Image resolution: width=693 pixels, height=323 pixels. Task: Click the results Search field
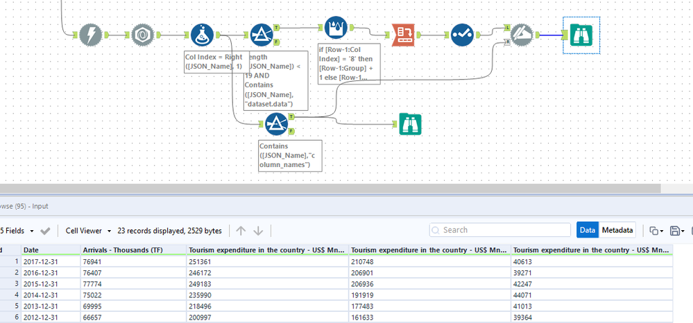(x=500, y=229)
